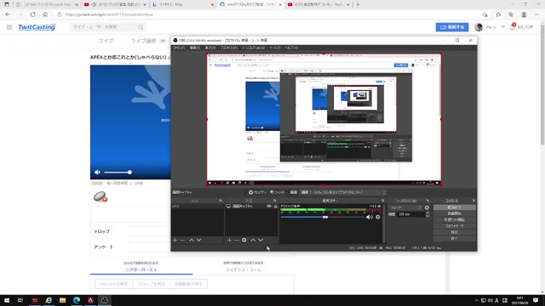Click the Settings button in OBS controls
545x306 pixels.
tap(454, 232)
